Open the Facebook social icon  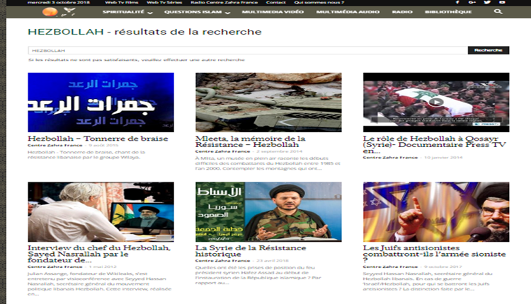[x=457, y=2]
